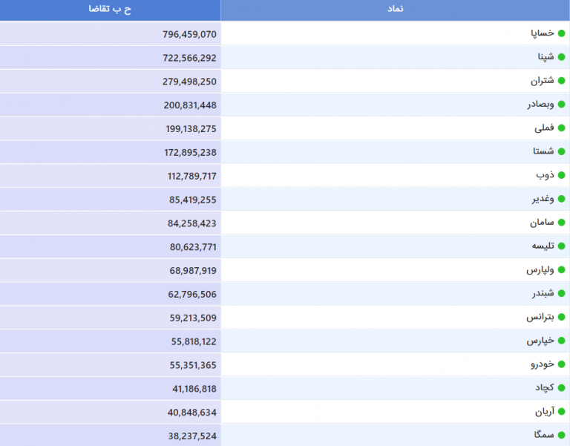The width and height of the screenshot is (570, 446).
Task: Sort by the ح ب تقاضا column header
Action: coord(110,9)
